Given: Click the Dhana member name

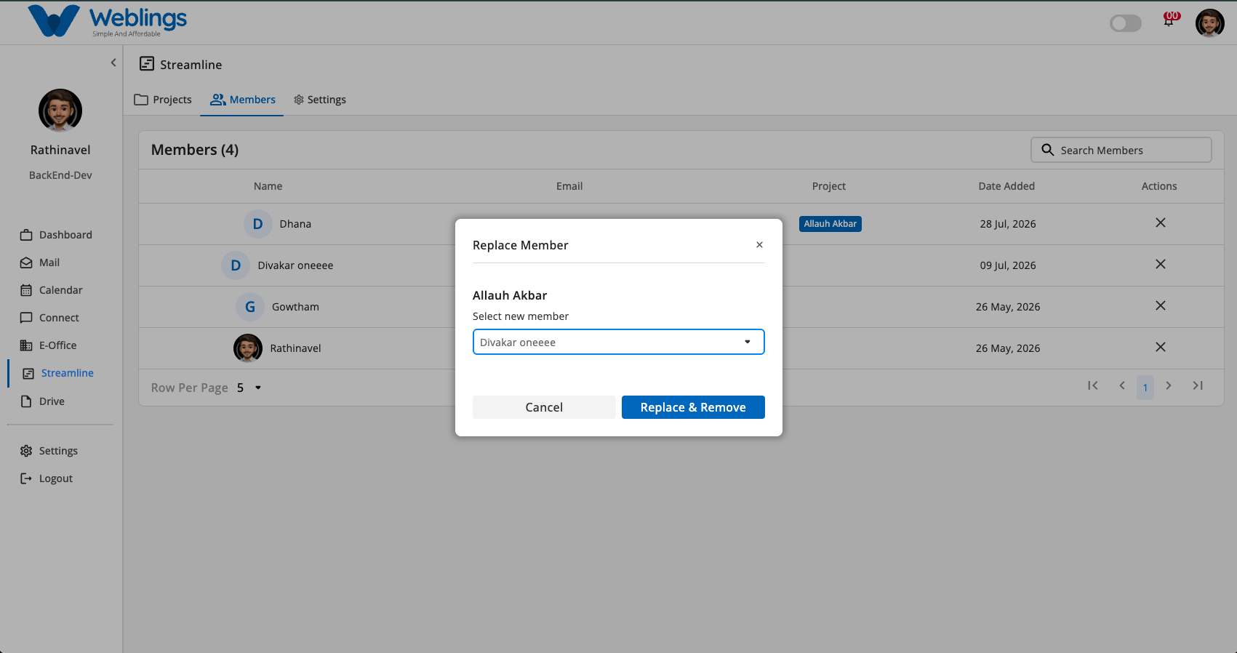Looking at the screenshot, I should [x=295, y=224].
